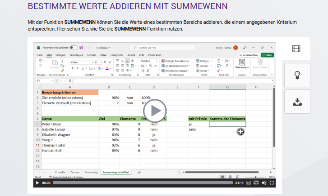Click the large play button on the video
Screen dimensions: 328x196
[155, 111]
